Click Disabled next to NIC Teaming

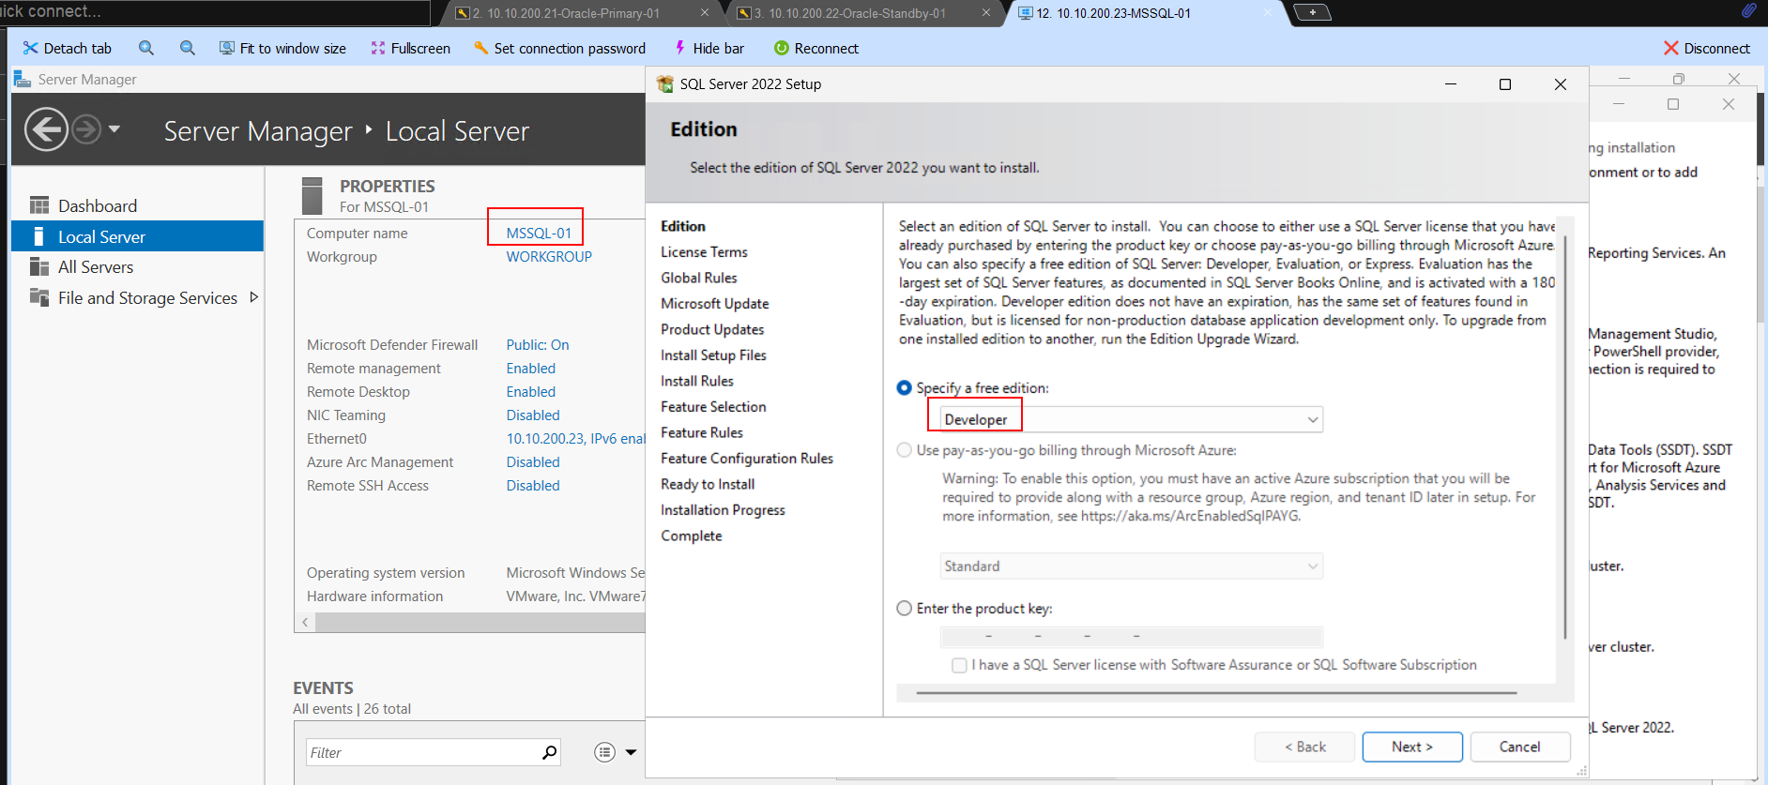coord(533,415)
